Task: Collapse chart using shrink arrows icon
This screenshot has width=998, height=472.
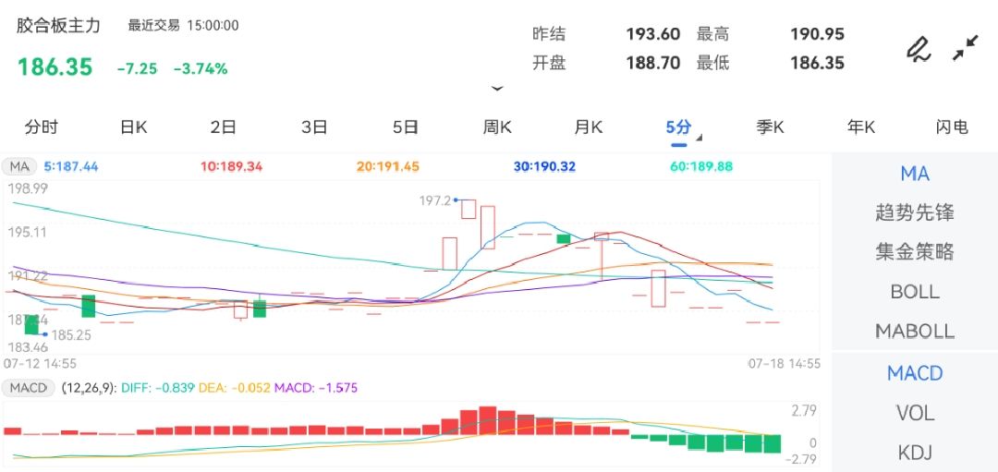Action: click(966, 48)
